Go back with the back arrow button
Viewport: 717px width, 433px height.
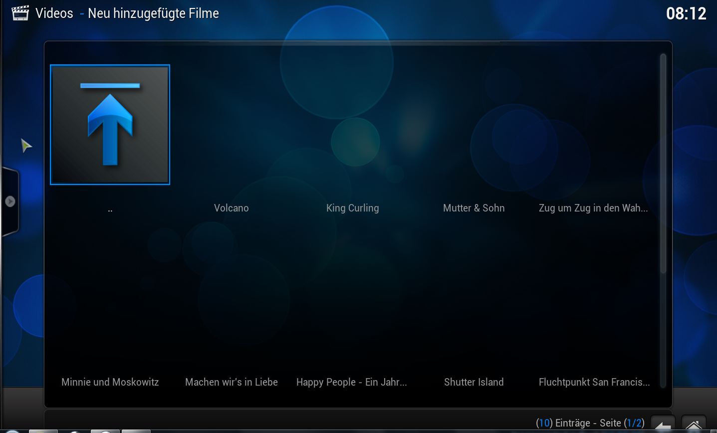pyautogui.click(x=663, y=425)
